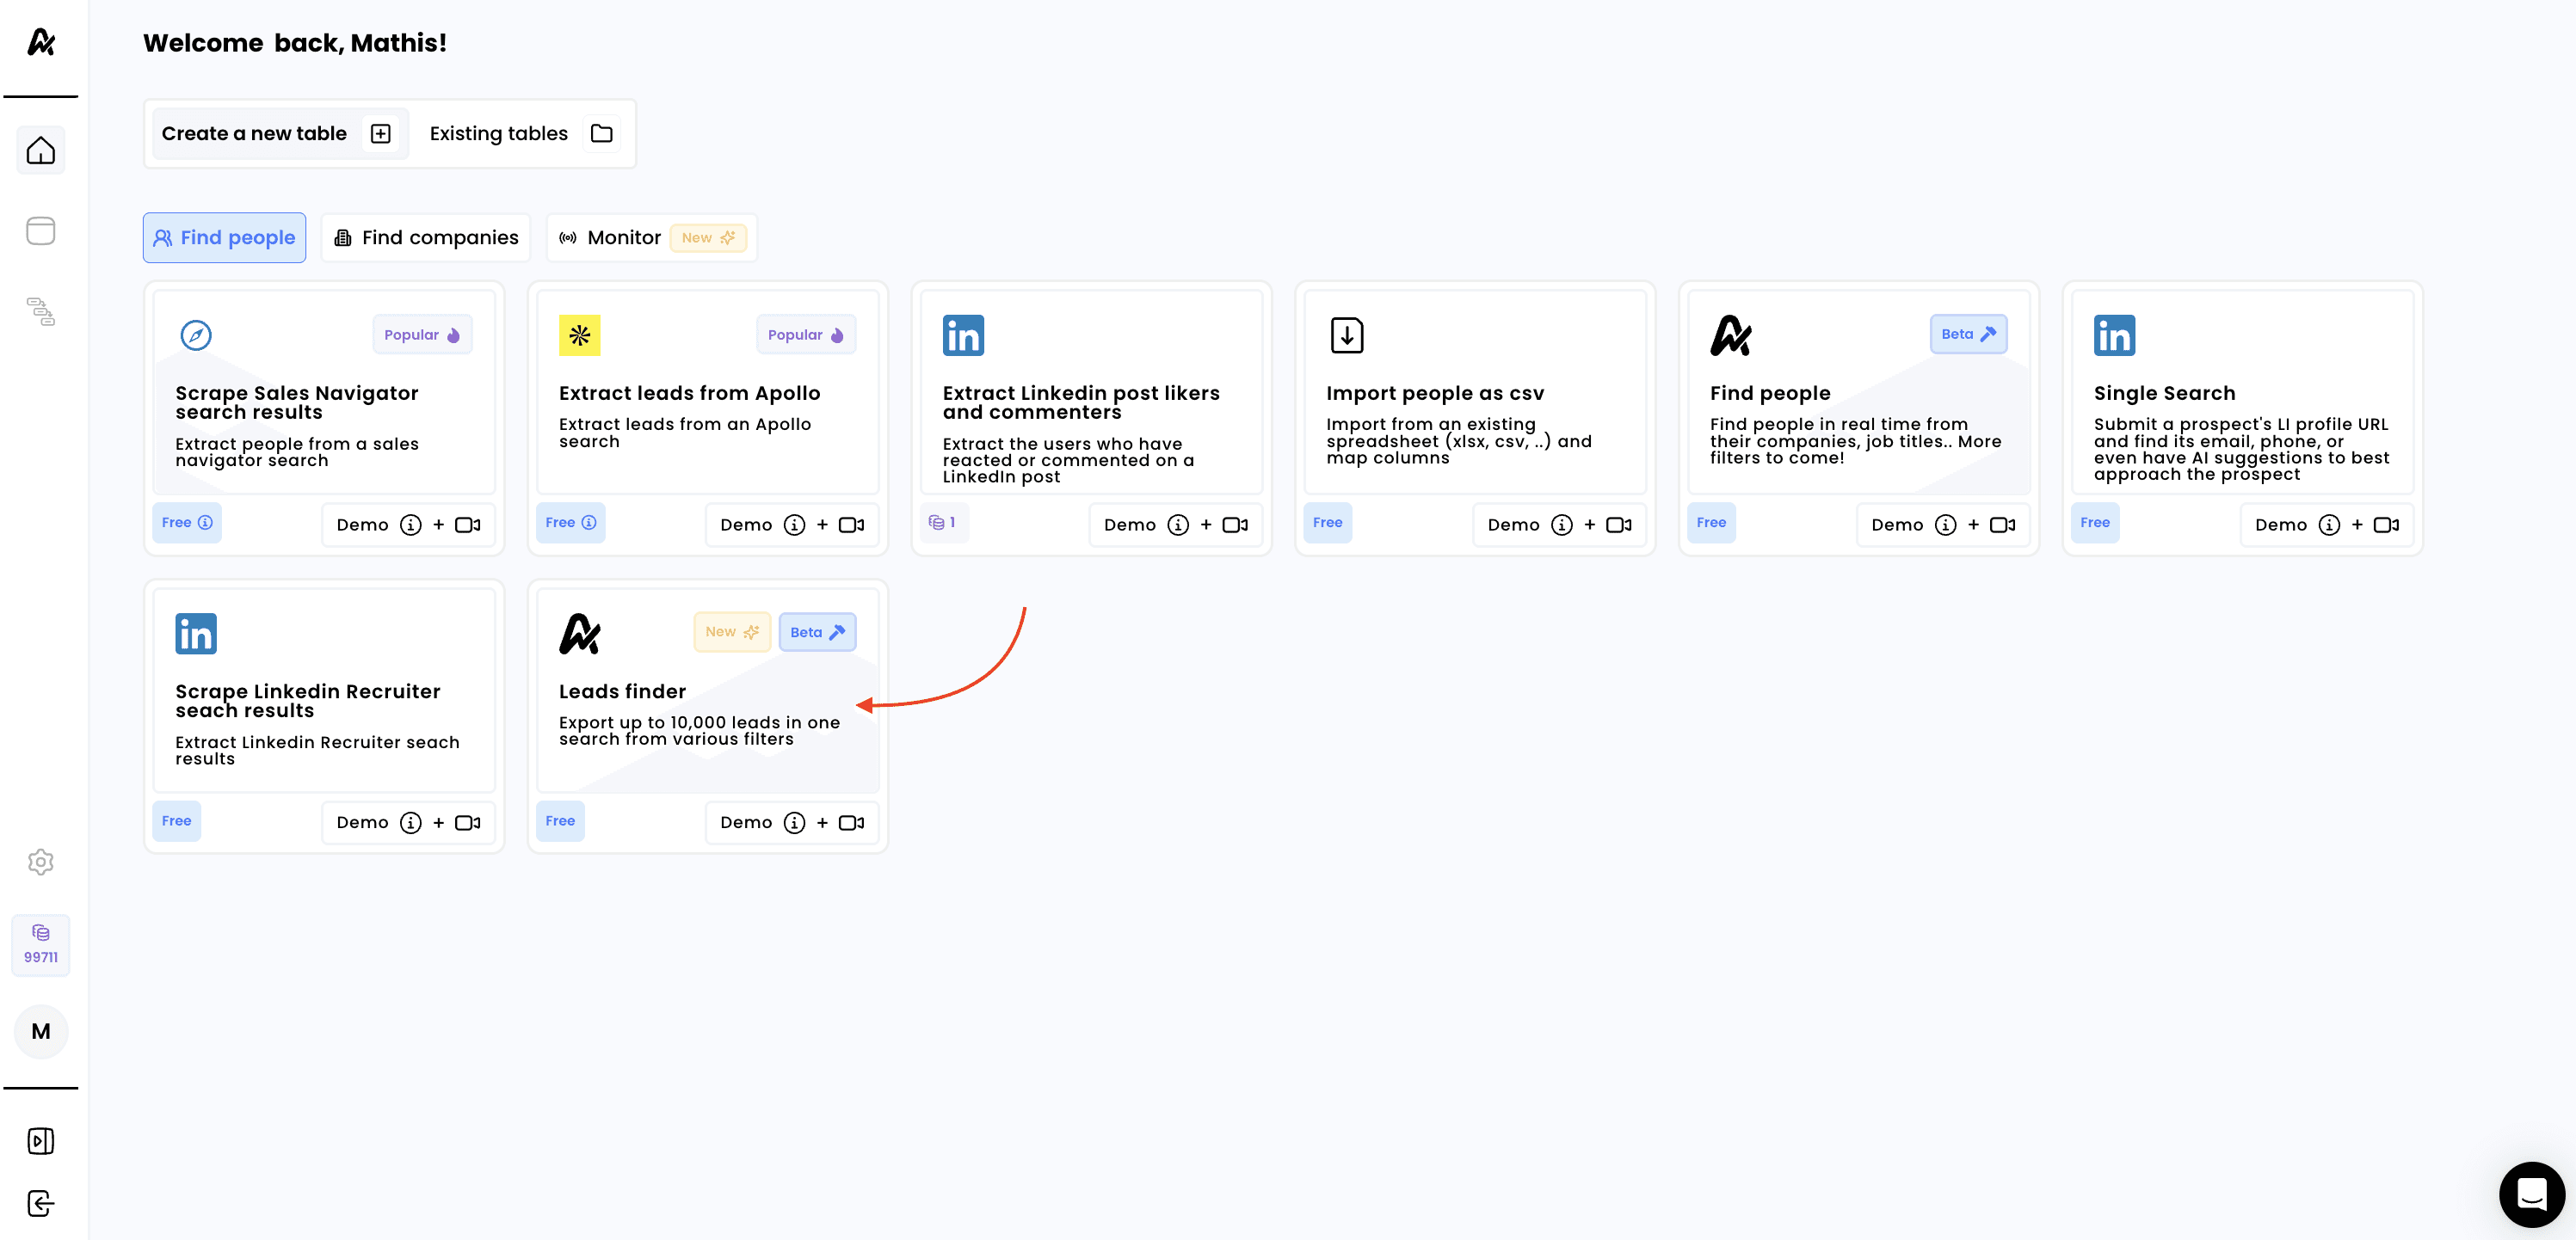Expand the sidebar panel toggle icon
Image resolution: width=2576 pixels, height=1240 pixels.
point(40,1141)
